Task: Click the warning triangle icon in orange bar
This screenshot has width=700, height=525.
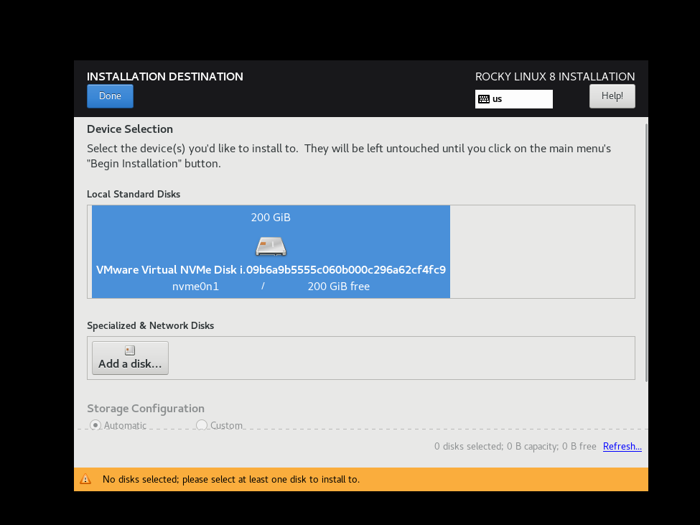Action: coord(85,480)
